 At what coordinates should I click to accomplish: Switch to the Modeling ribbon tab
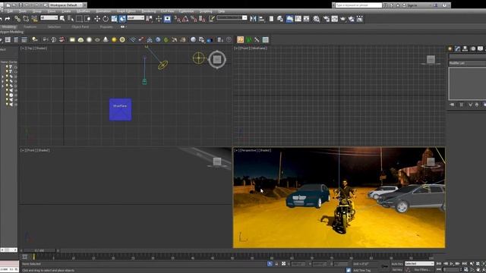(x=8, y=27)
